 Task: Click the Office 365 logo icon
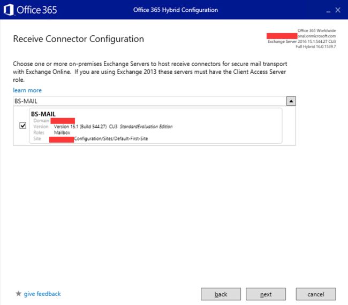coord(9,10)
